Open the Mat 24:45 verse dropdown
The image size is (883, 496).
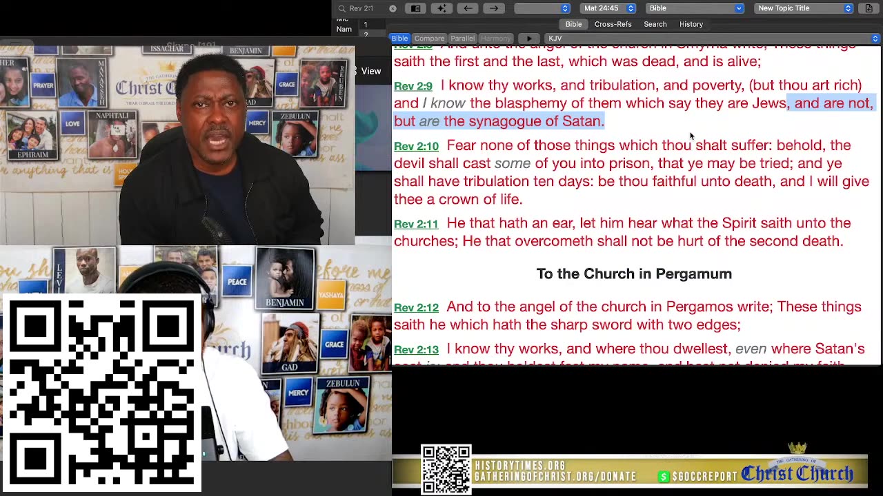(x=608, y=8)
